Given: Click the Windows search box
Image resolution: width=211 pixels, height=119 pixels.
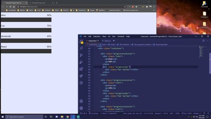Looking at the screenshot, I should click(24, 117).
